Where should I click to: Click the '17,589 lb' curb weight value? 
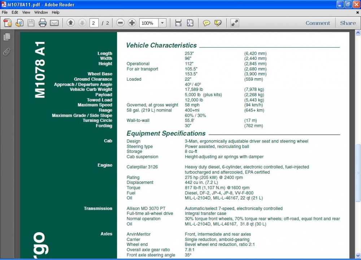pyautogui.click(x=194, y=89)
